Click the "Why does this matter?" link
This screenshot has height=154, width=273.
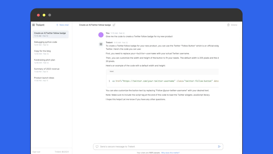tap(170, 152)
